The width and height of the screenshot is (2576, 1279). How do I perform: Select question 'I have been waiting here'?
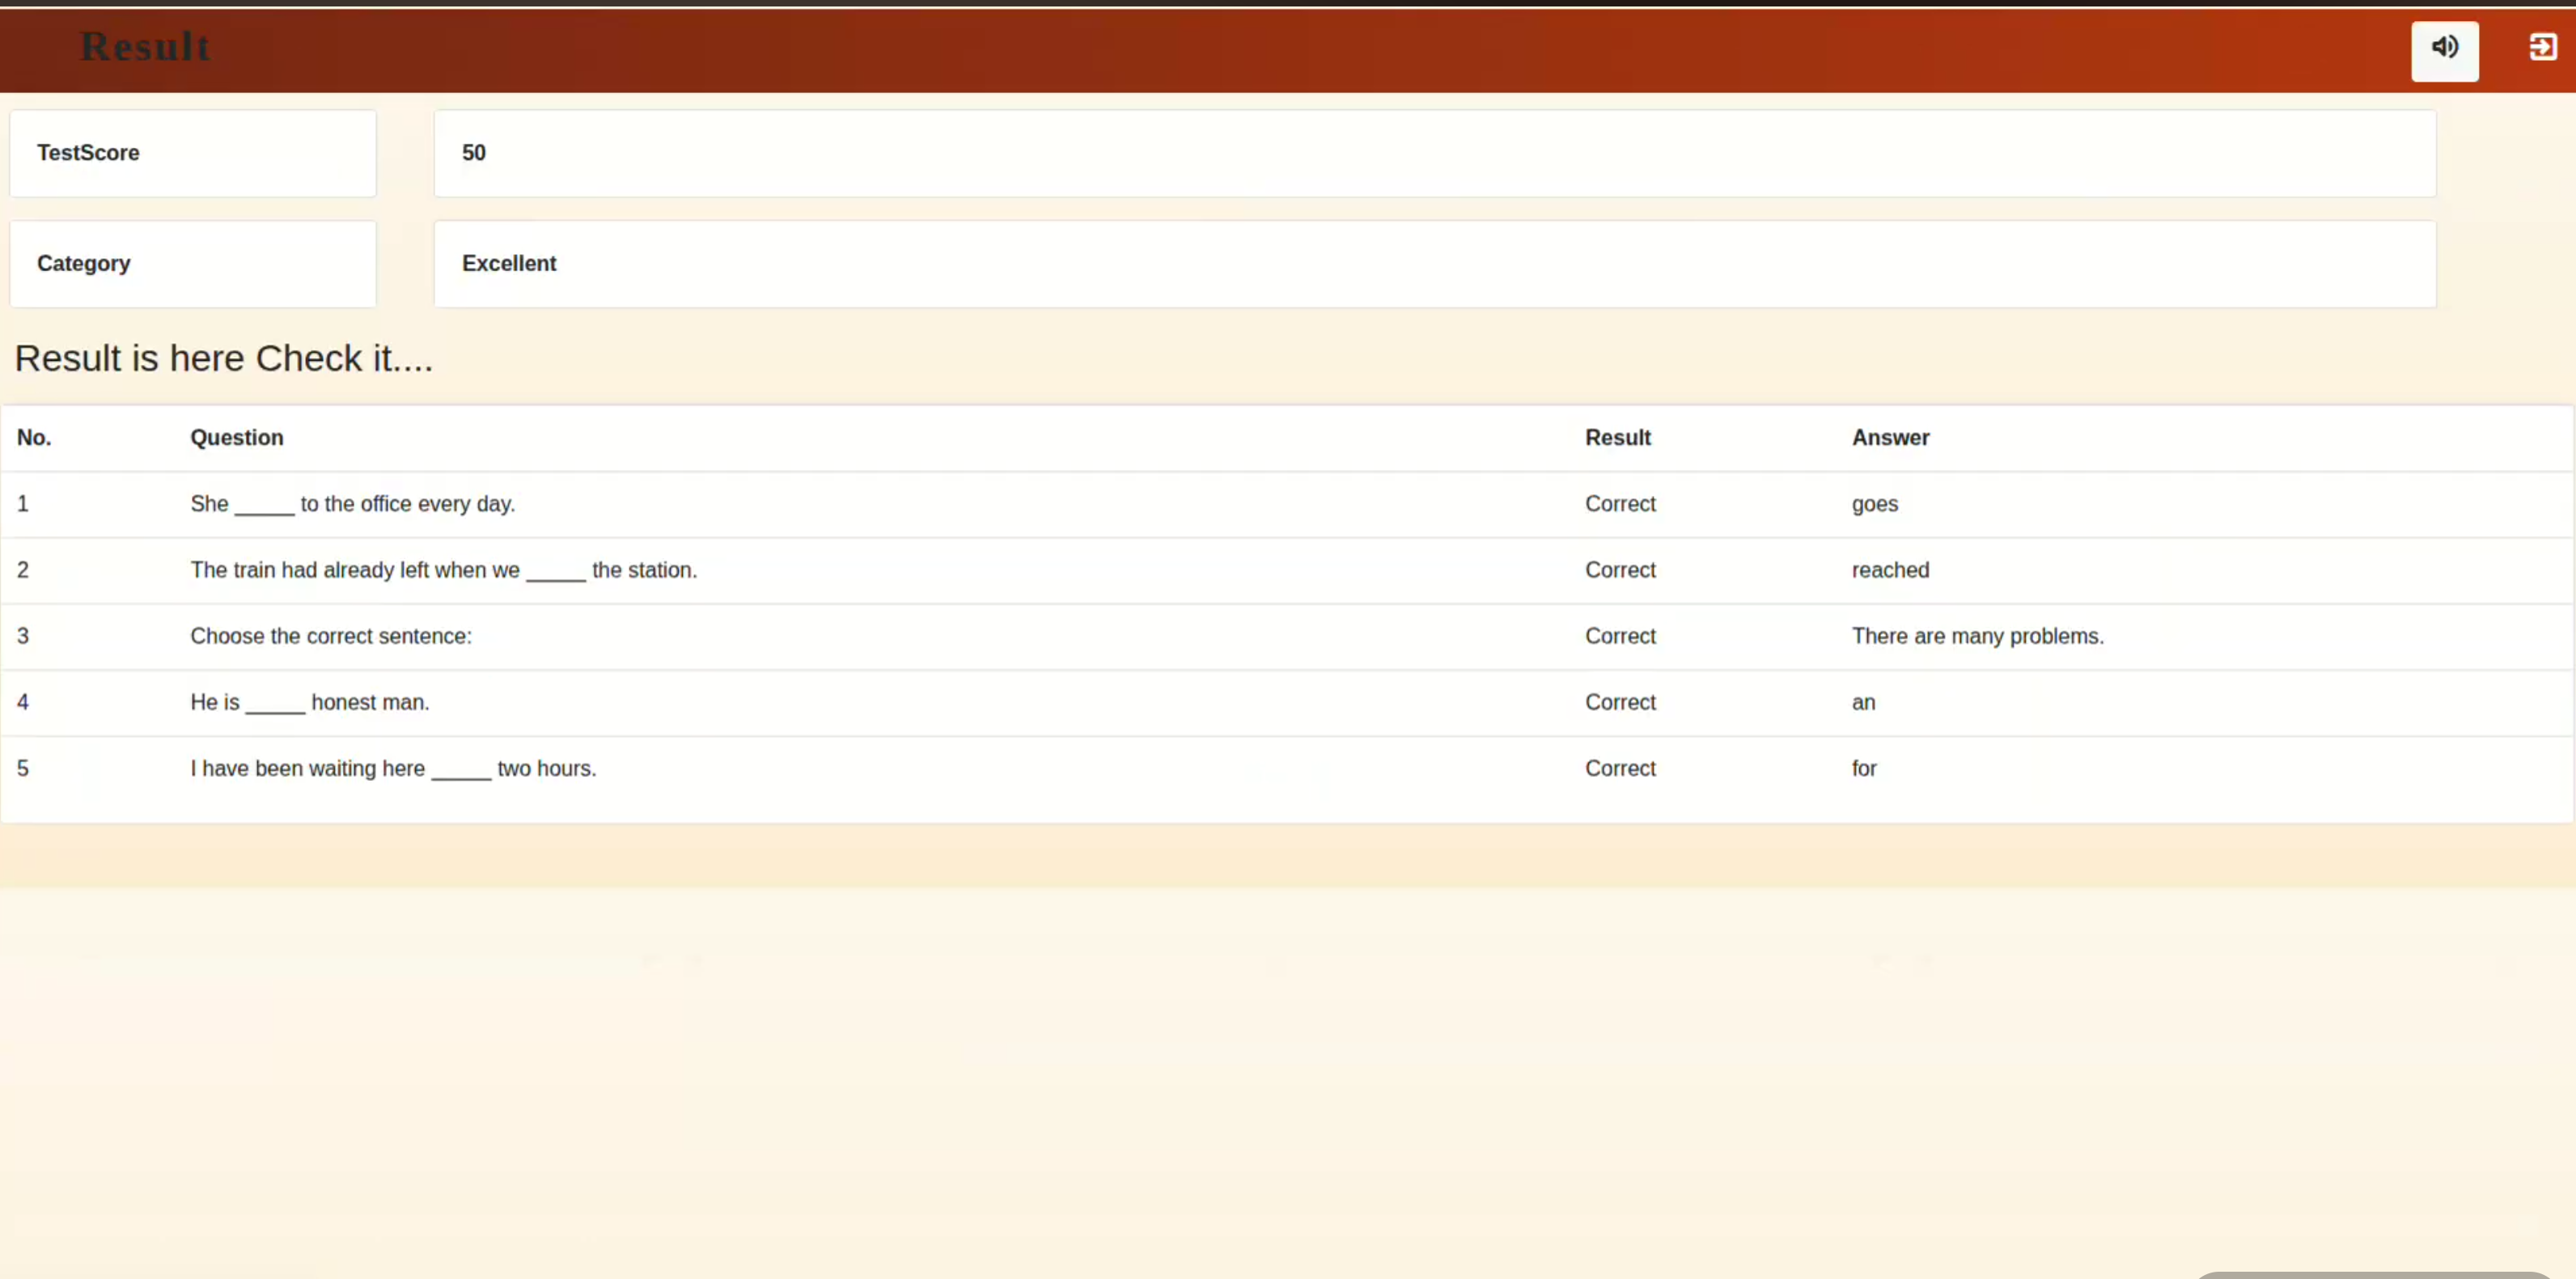point(393,768)
